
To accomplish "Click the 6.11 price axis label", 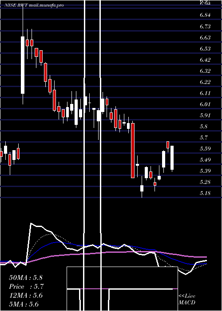I will (x=205, y=93).
